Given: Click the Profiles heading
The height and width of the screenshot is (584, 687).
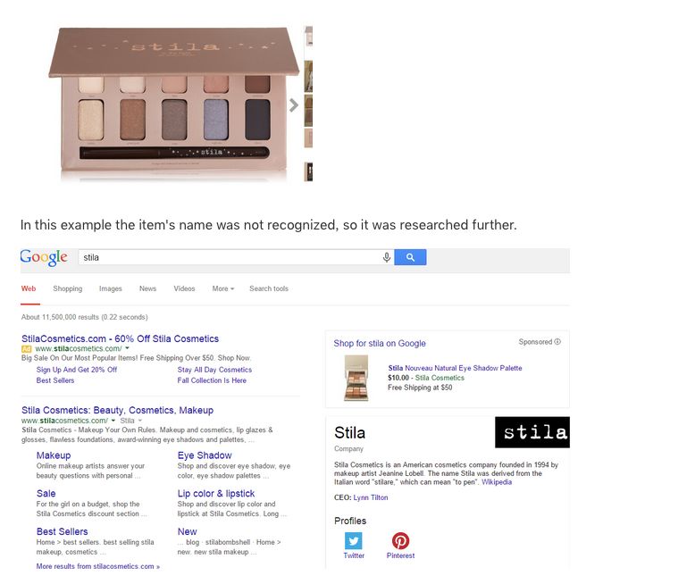Looking at the screenshot, I should pyautogui.click(x=350, y=521).
